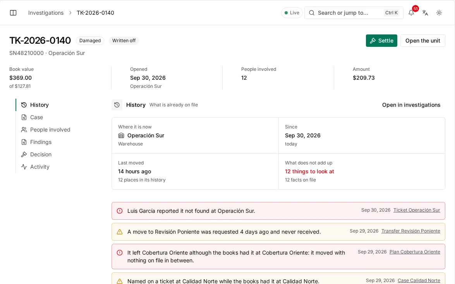Click the alert icon beside Cobertura Oriente entry
The image size is (455, 284).
pos(120,253)
